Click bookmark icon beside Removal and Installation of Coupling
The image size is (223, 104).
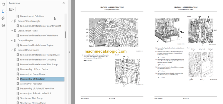pyautogui.click(x=18, y=60)
